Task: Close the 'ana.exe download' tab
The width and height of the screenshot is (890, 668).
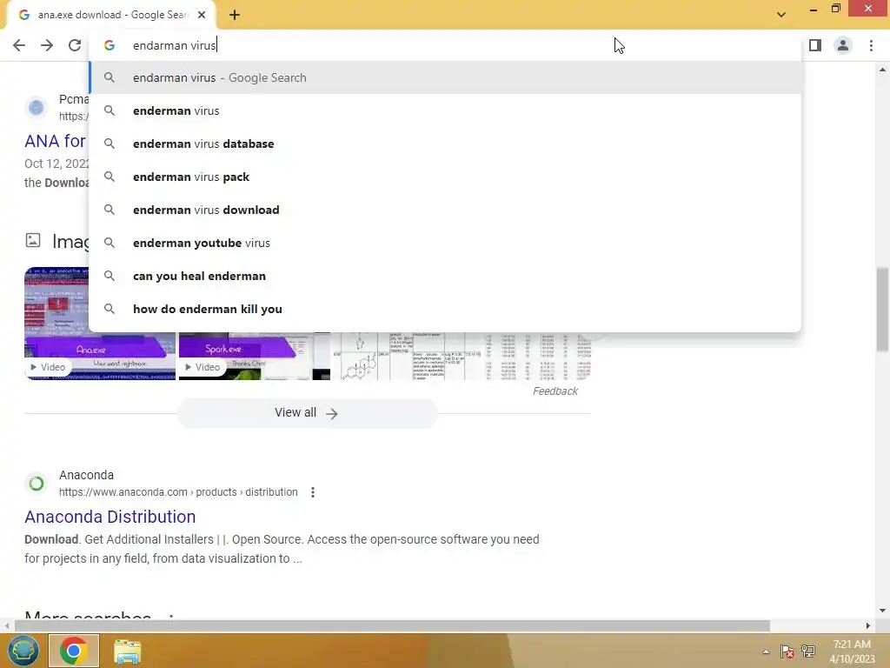Action: click(x=202, y=15)
